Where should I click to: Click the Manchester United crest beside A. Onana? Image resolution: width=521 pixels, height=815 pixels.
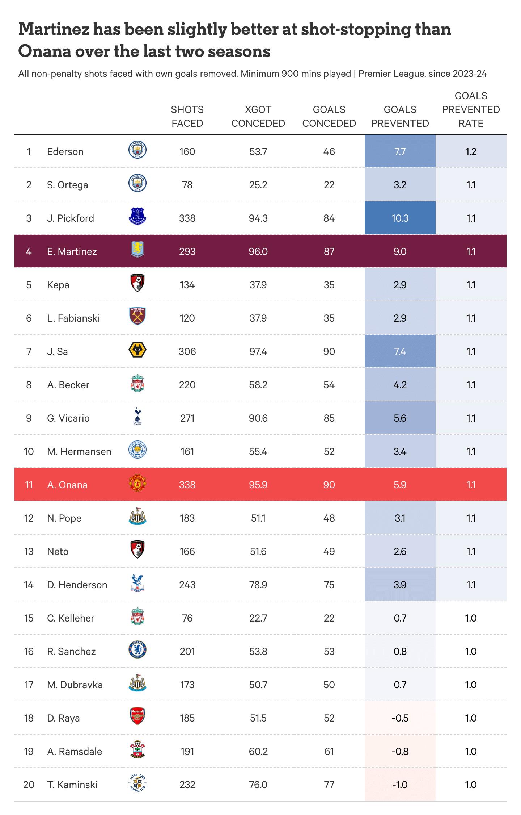(137, 484)
